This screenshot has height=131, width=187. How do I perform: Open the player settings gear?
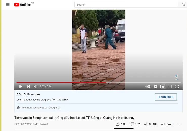coord(155,86)
